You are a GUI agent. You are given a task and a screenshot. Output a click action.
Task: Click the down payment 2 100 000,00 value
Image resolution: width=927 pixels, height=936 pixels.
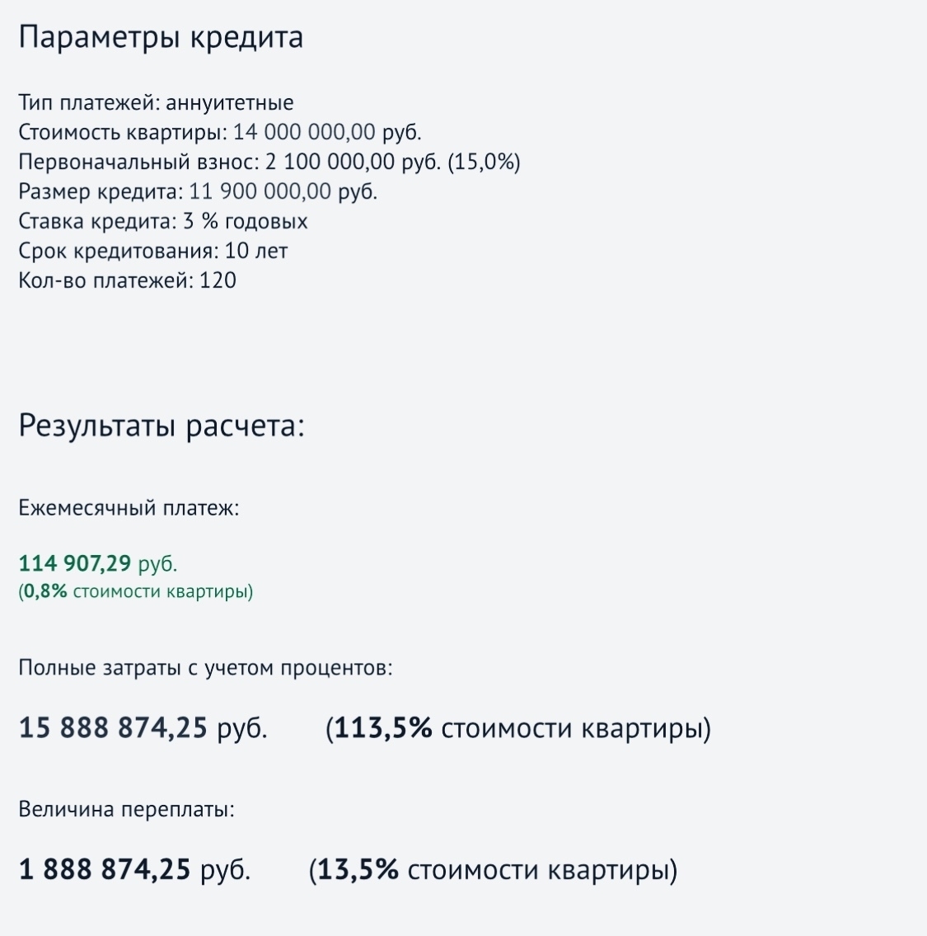coord(330,162)
